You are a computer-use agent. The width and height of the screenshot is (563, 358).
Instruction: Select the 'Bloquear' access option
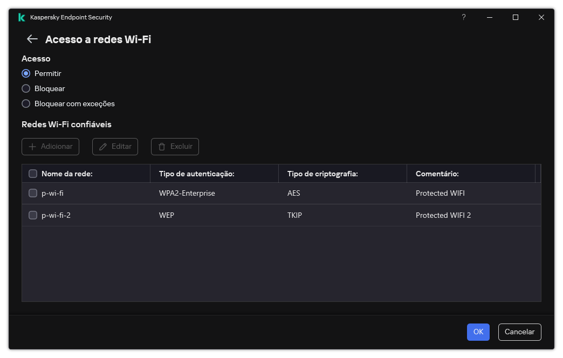(x=26, y=88)
